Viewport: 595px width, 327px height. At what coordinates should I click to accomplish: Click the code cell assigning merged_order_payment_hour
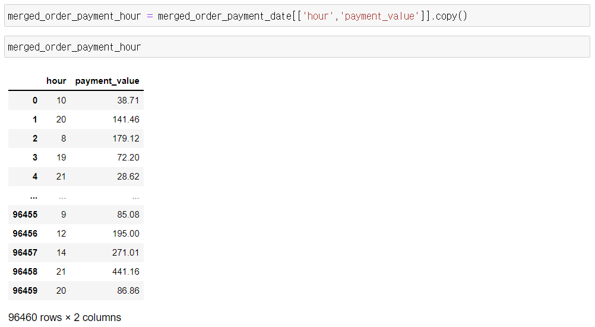click(297, 16)
